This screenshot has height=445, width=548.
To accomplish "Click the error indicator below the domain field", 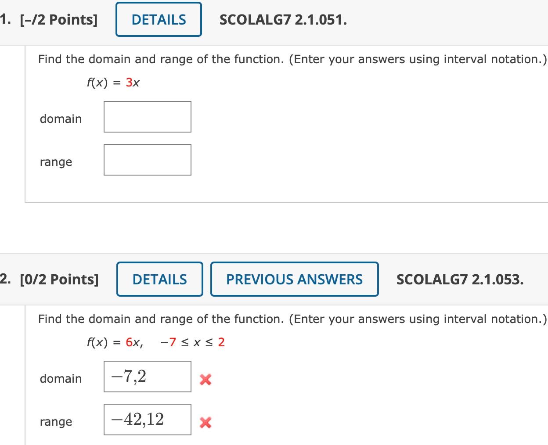I will (x=205, y=380).
